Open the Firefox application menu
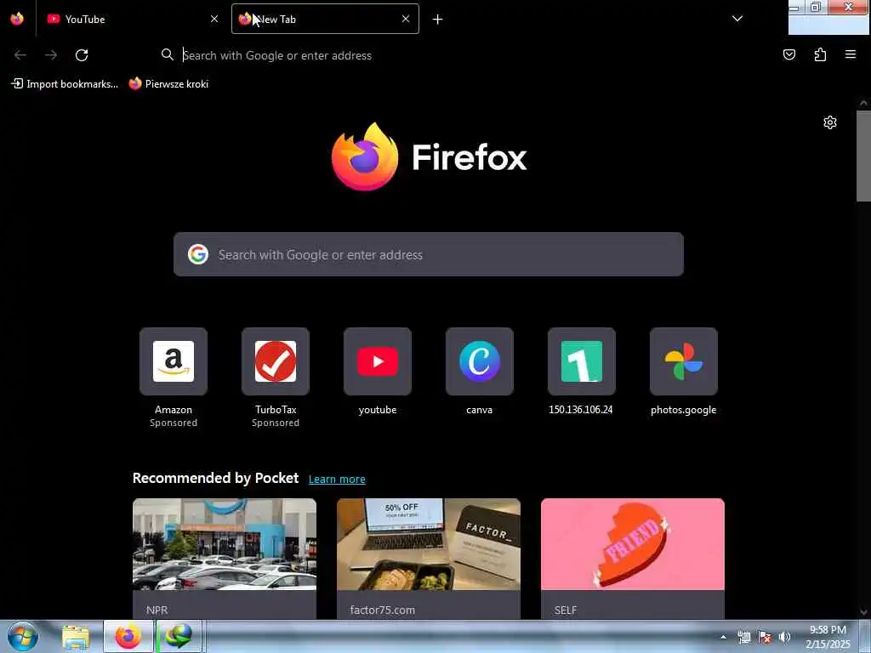The width and height of the screenshot is (871, 653). [x=851, y=54]
